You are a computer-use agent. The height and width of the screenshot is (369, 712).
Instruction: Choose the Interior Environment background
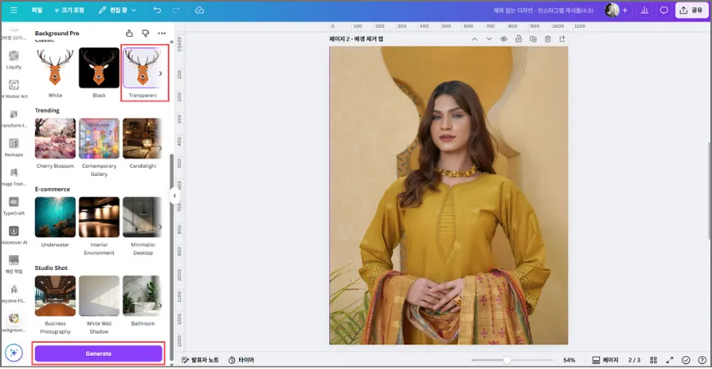coord(99,217)
